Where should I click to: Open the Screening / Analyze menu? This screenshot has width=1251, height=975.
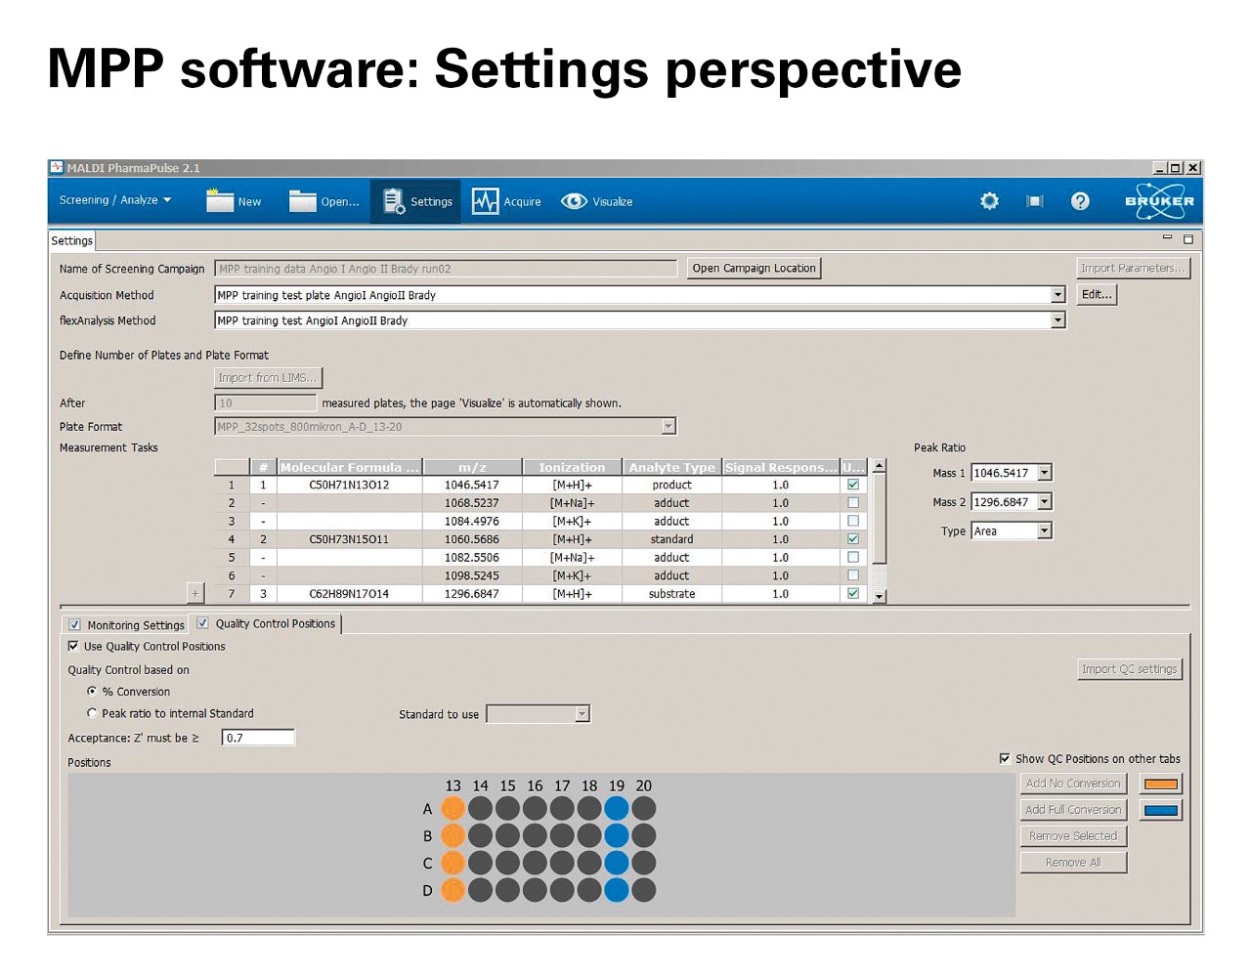pos(114,200)
